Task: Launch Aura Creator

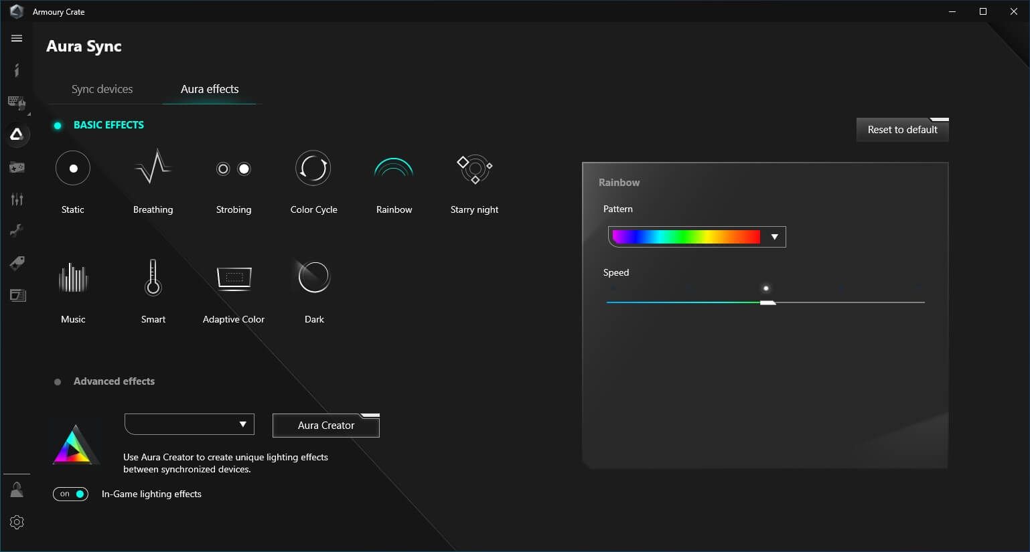Action: pyautogui.click(x=326, y=426)
